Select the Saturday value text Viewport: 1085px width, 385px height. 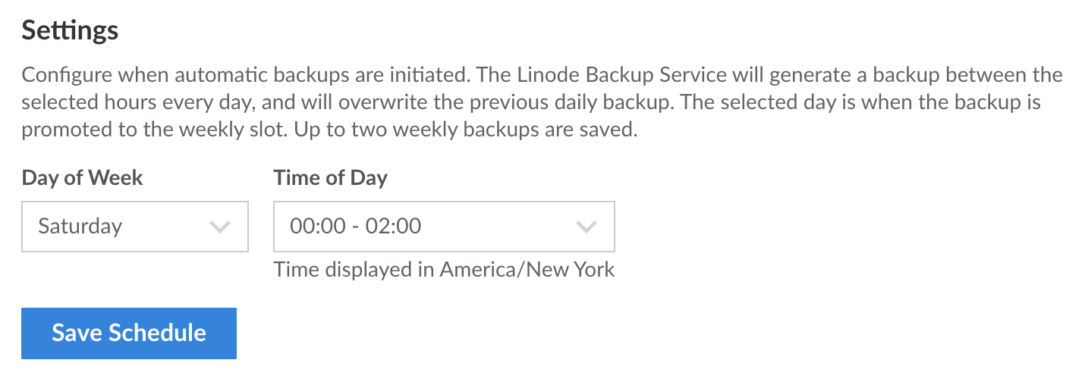[80, 226]
